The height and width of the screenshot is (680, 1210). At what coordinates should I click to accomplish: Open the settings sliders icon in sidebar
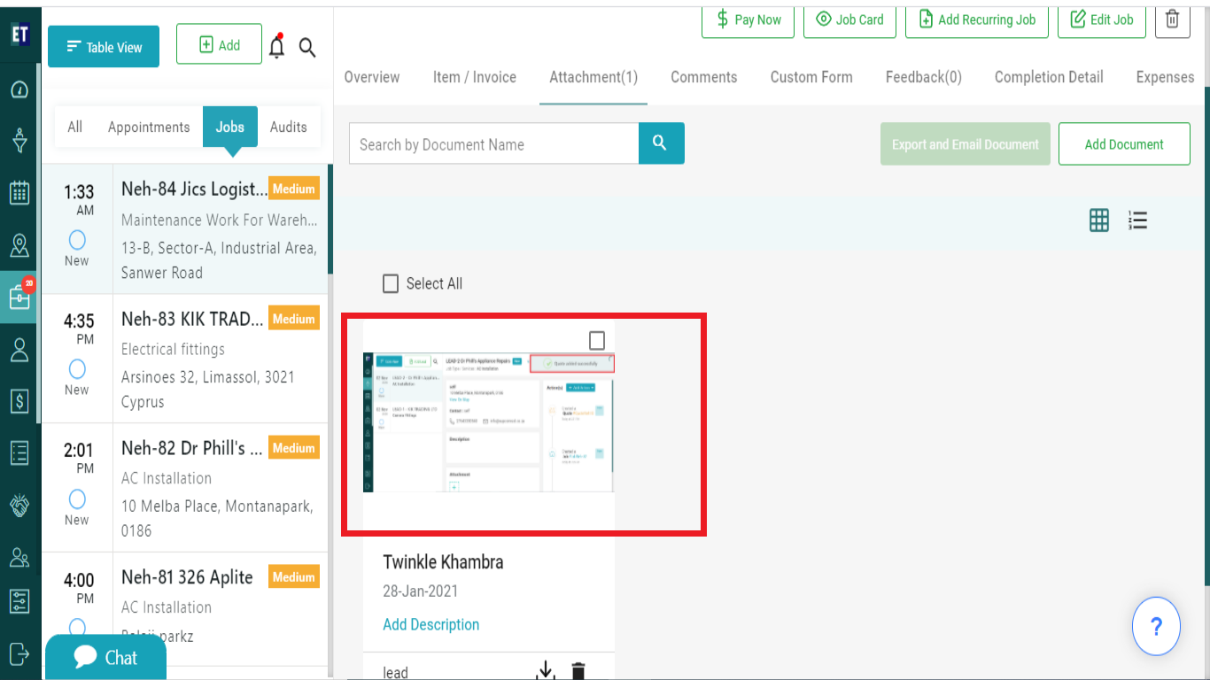(x=19, y=602)
